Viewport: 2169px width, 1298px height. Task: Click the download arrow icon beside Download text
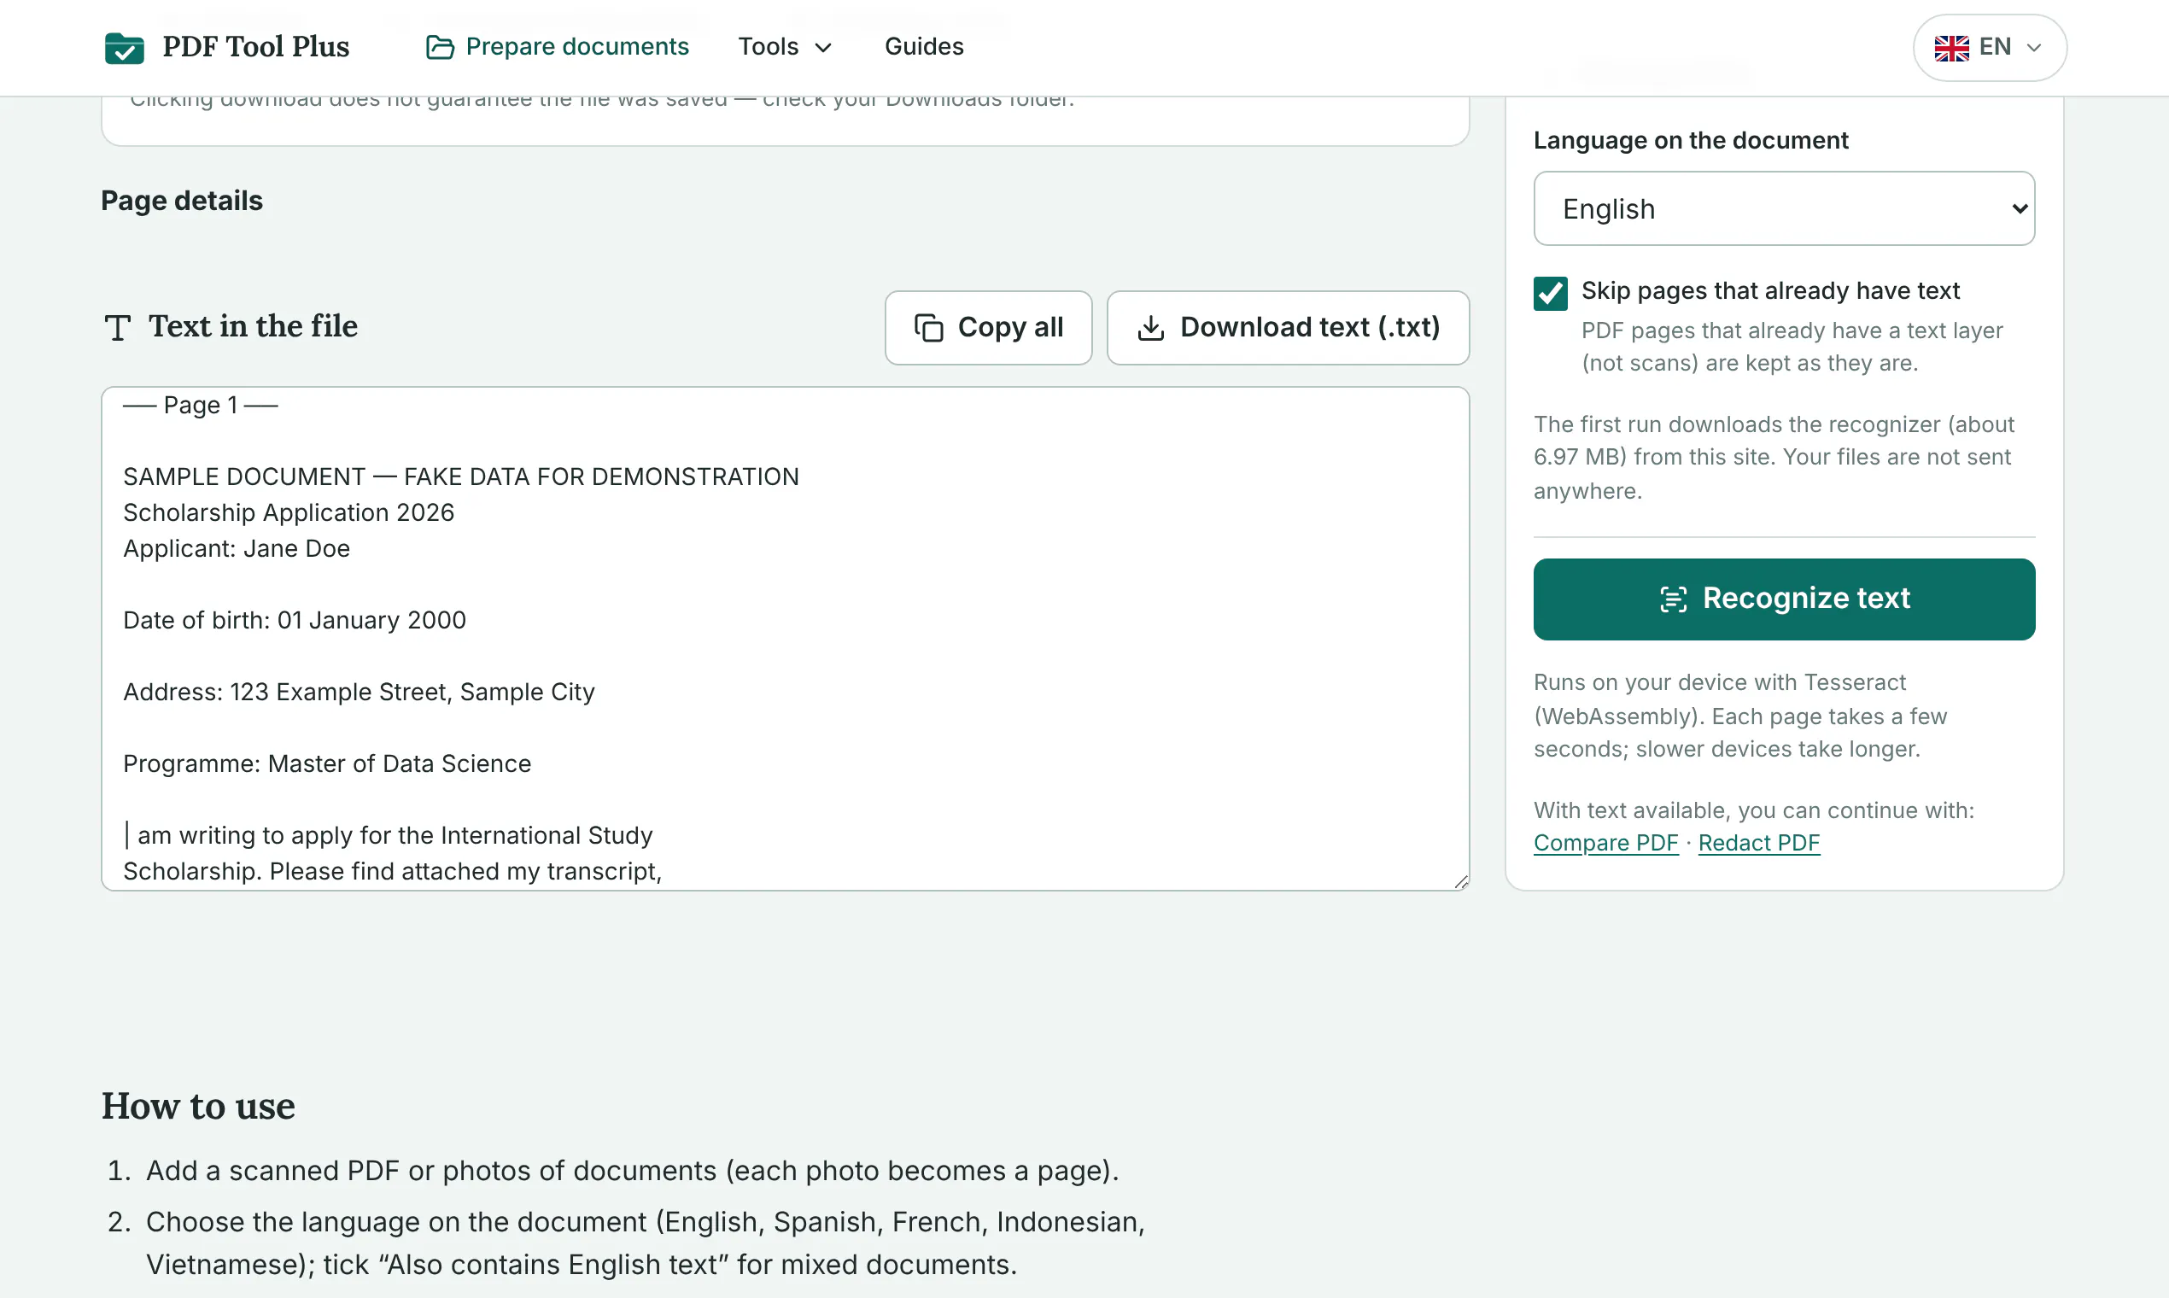click(x=1150, y=328)
